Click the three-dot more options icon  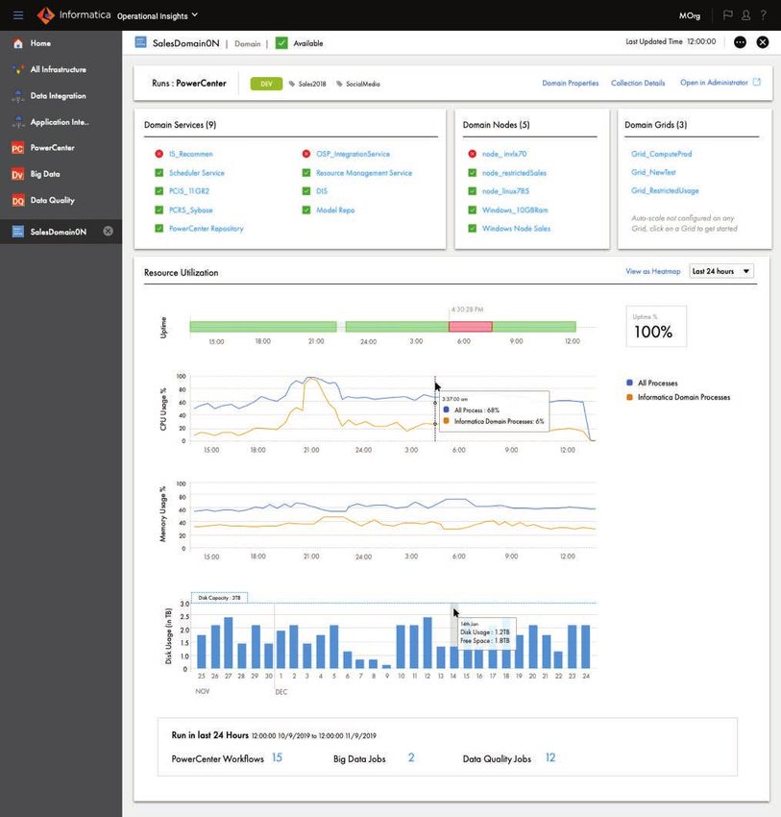740,42
